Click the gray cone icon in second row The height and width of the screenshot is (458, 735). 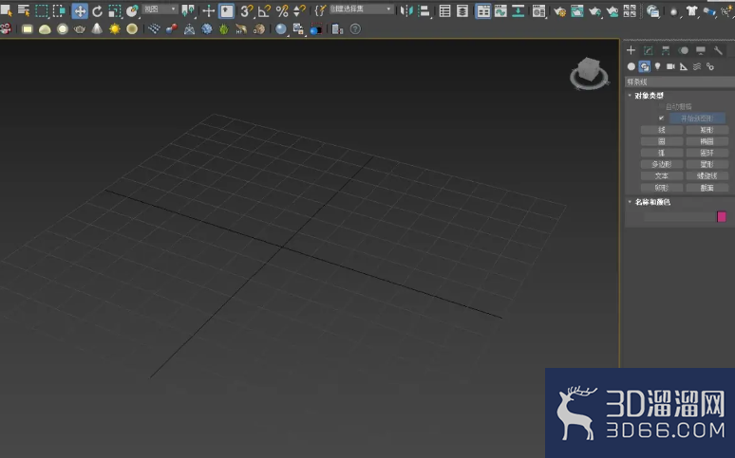coord(97,29)
